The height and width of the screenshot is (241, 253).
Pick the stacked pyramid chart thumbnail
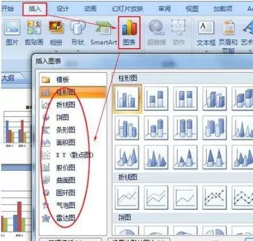point(185,157)
